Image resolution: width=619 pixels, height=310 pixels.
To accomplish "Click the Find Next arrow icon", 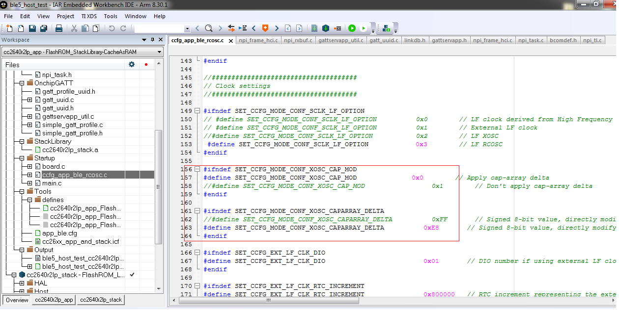I will click(x=220, y=28).
